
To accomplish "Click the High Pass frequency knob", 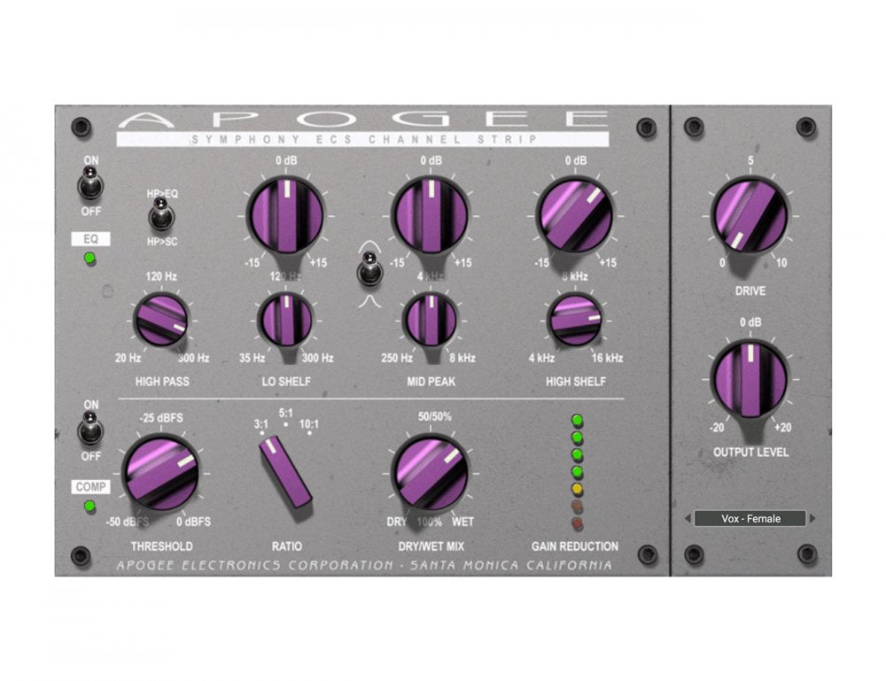I will click(160, 319).
